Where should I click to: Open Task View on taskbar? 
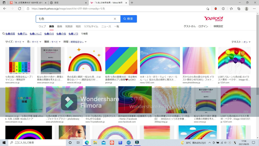click(x=78, y=142)
